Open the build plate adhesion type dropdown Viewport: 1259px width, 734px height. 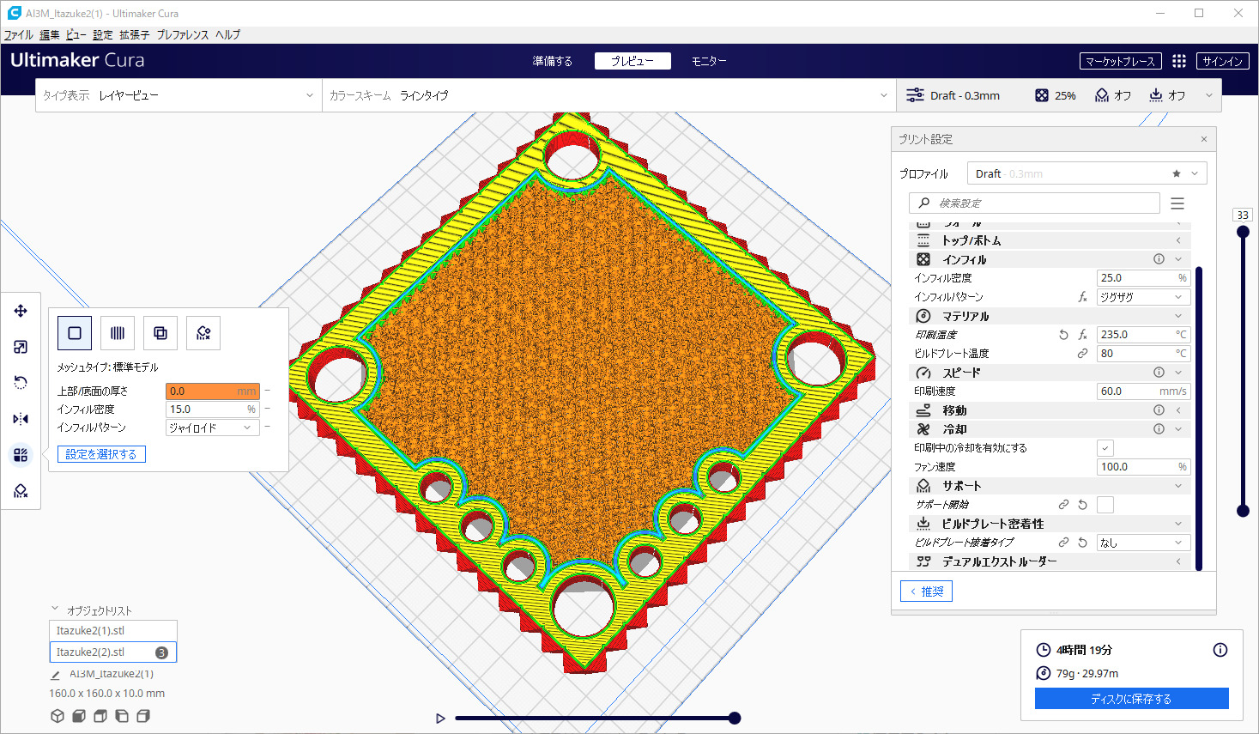[x=1143, y=543]
